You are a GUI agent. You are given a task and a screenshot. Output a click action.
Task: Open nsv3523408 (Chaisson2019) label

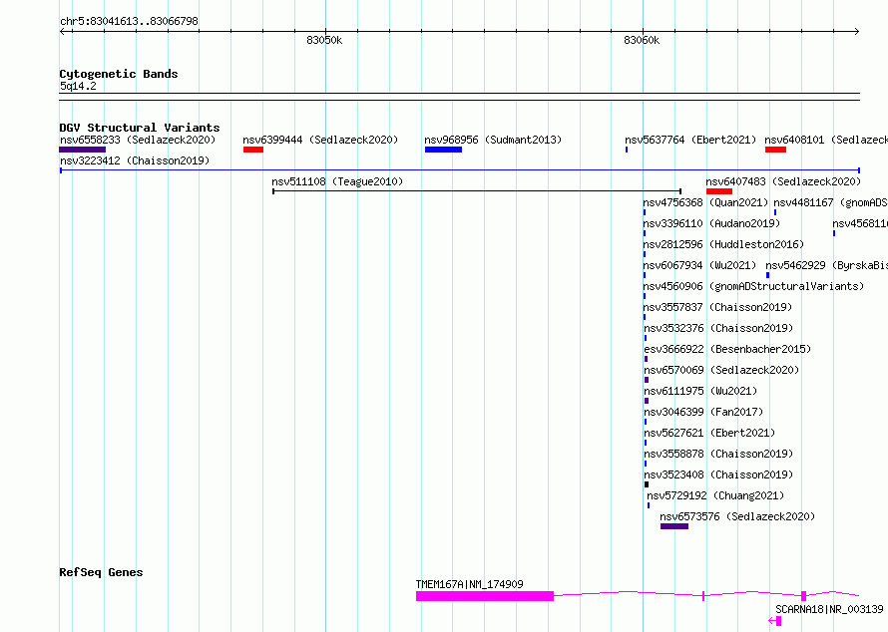pyautogui.click(x=718, y=474)
